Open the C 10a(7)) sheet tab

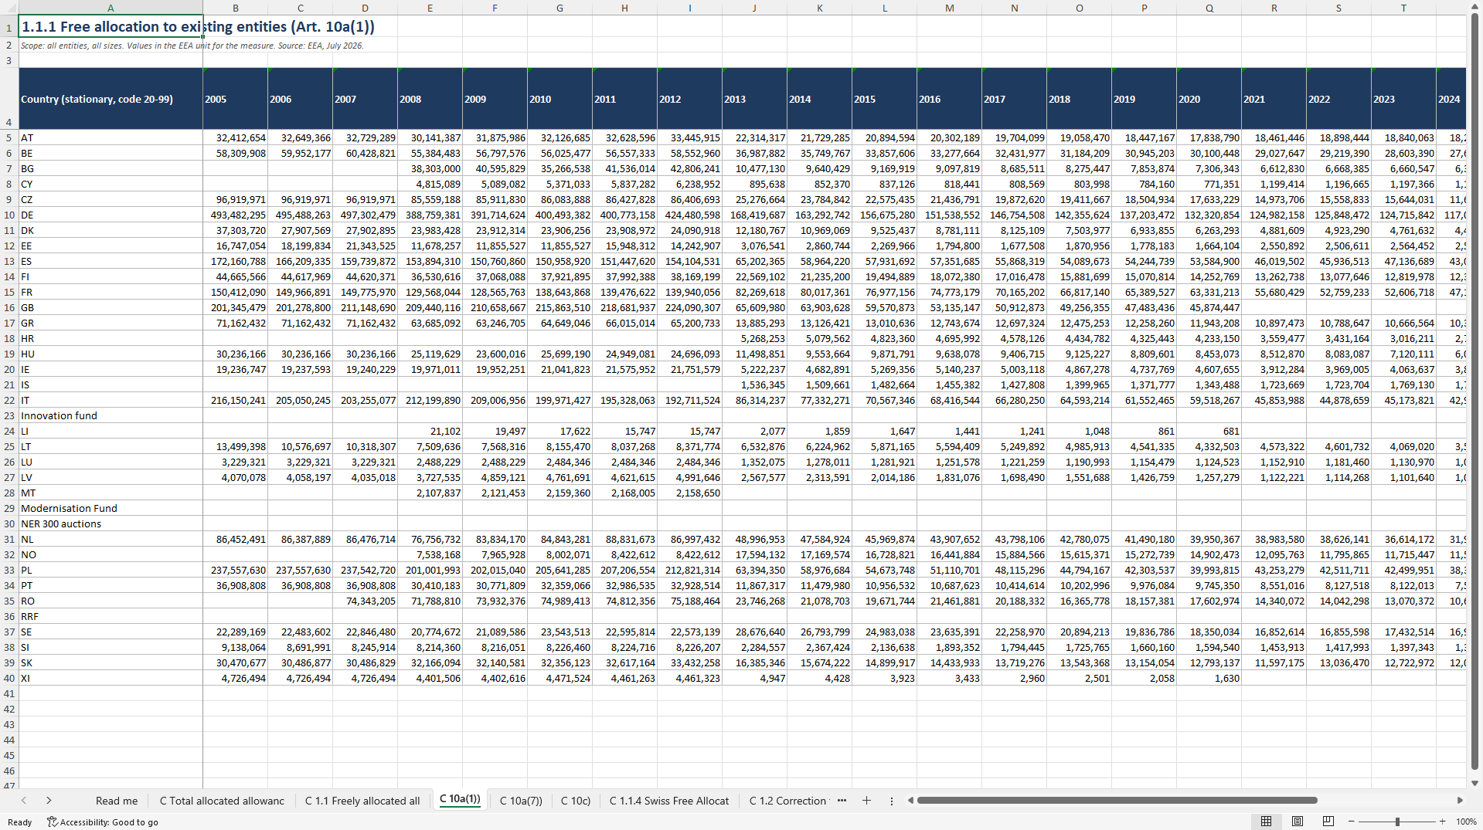(x=521, y=801)
